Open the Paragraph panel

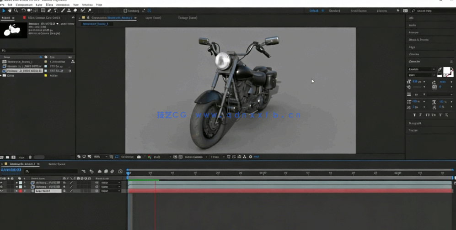coord(415,123)
